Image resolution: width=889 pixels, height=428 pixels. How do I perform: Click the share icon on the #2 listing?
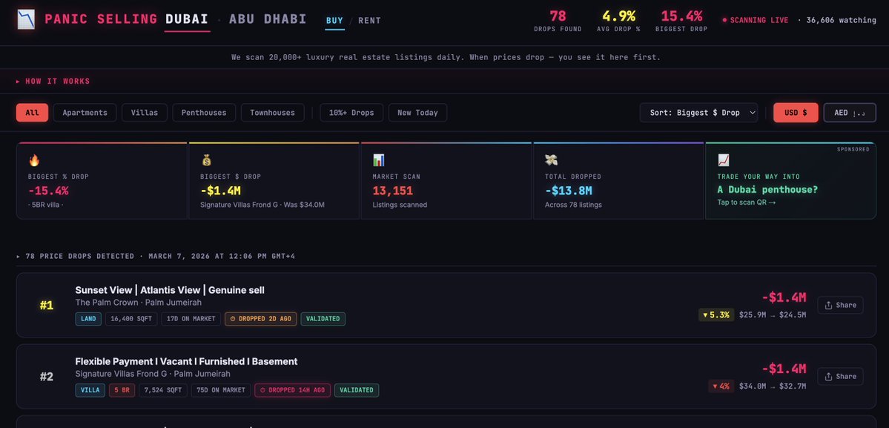point(828,376)
